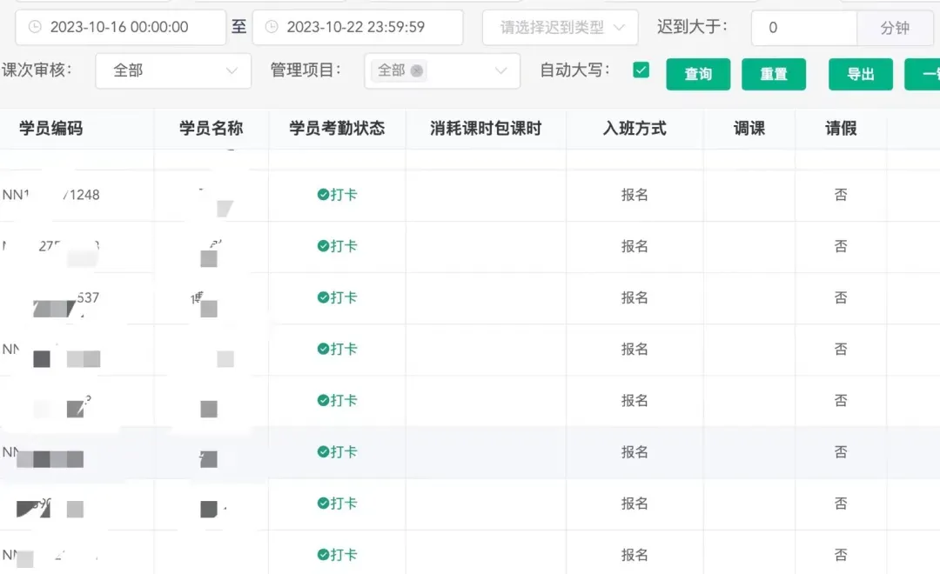Click the 学员编码 column header

point(51,129)
